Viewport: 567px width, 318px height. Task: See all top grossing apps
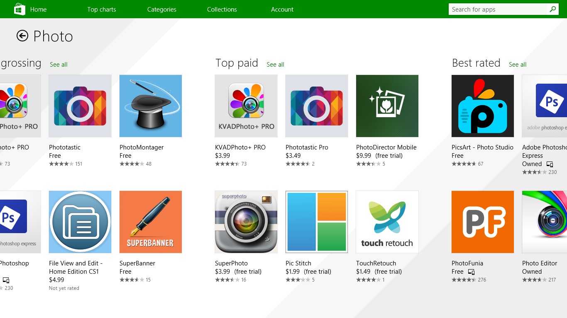(x=59, y=65)
